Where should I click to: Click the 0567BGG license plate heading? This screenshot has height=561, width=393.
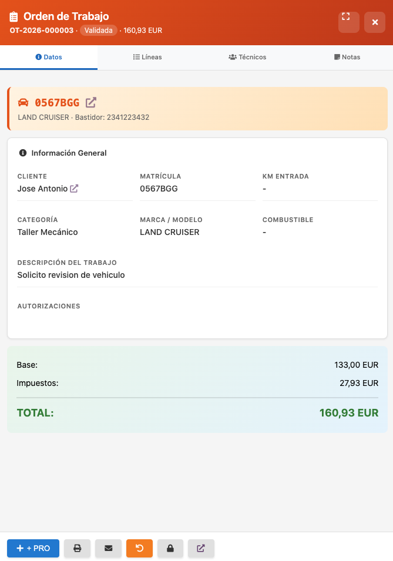coord(57,103)
